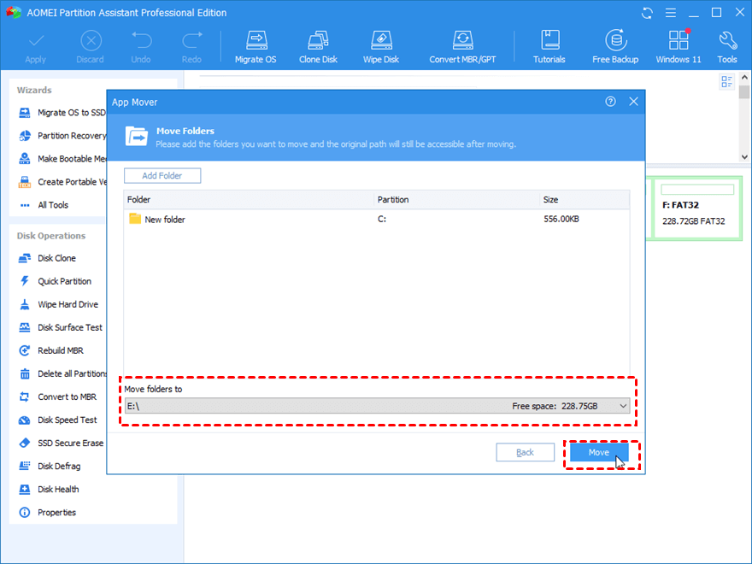Open the Move folders to dropdown
Viewport: 752px width, 564px height.
[377, 406]
